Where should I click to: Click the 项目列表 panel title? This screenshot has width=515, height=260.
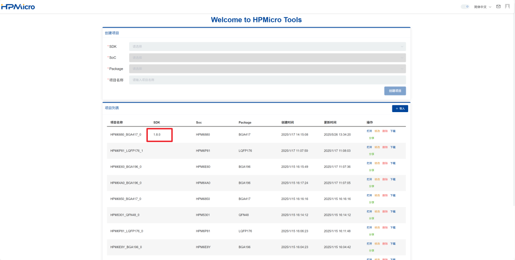112,108
